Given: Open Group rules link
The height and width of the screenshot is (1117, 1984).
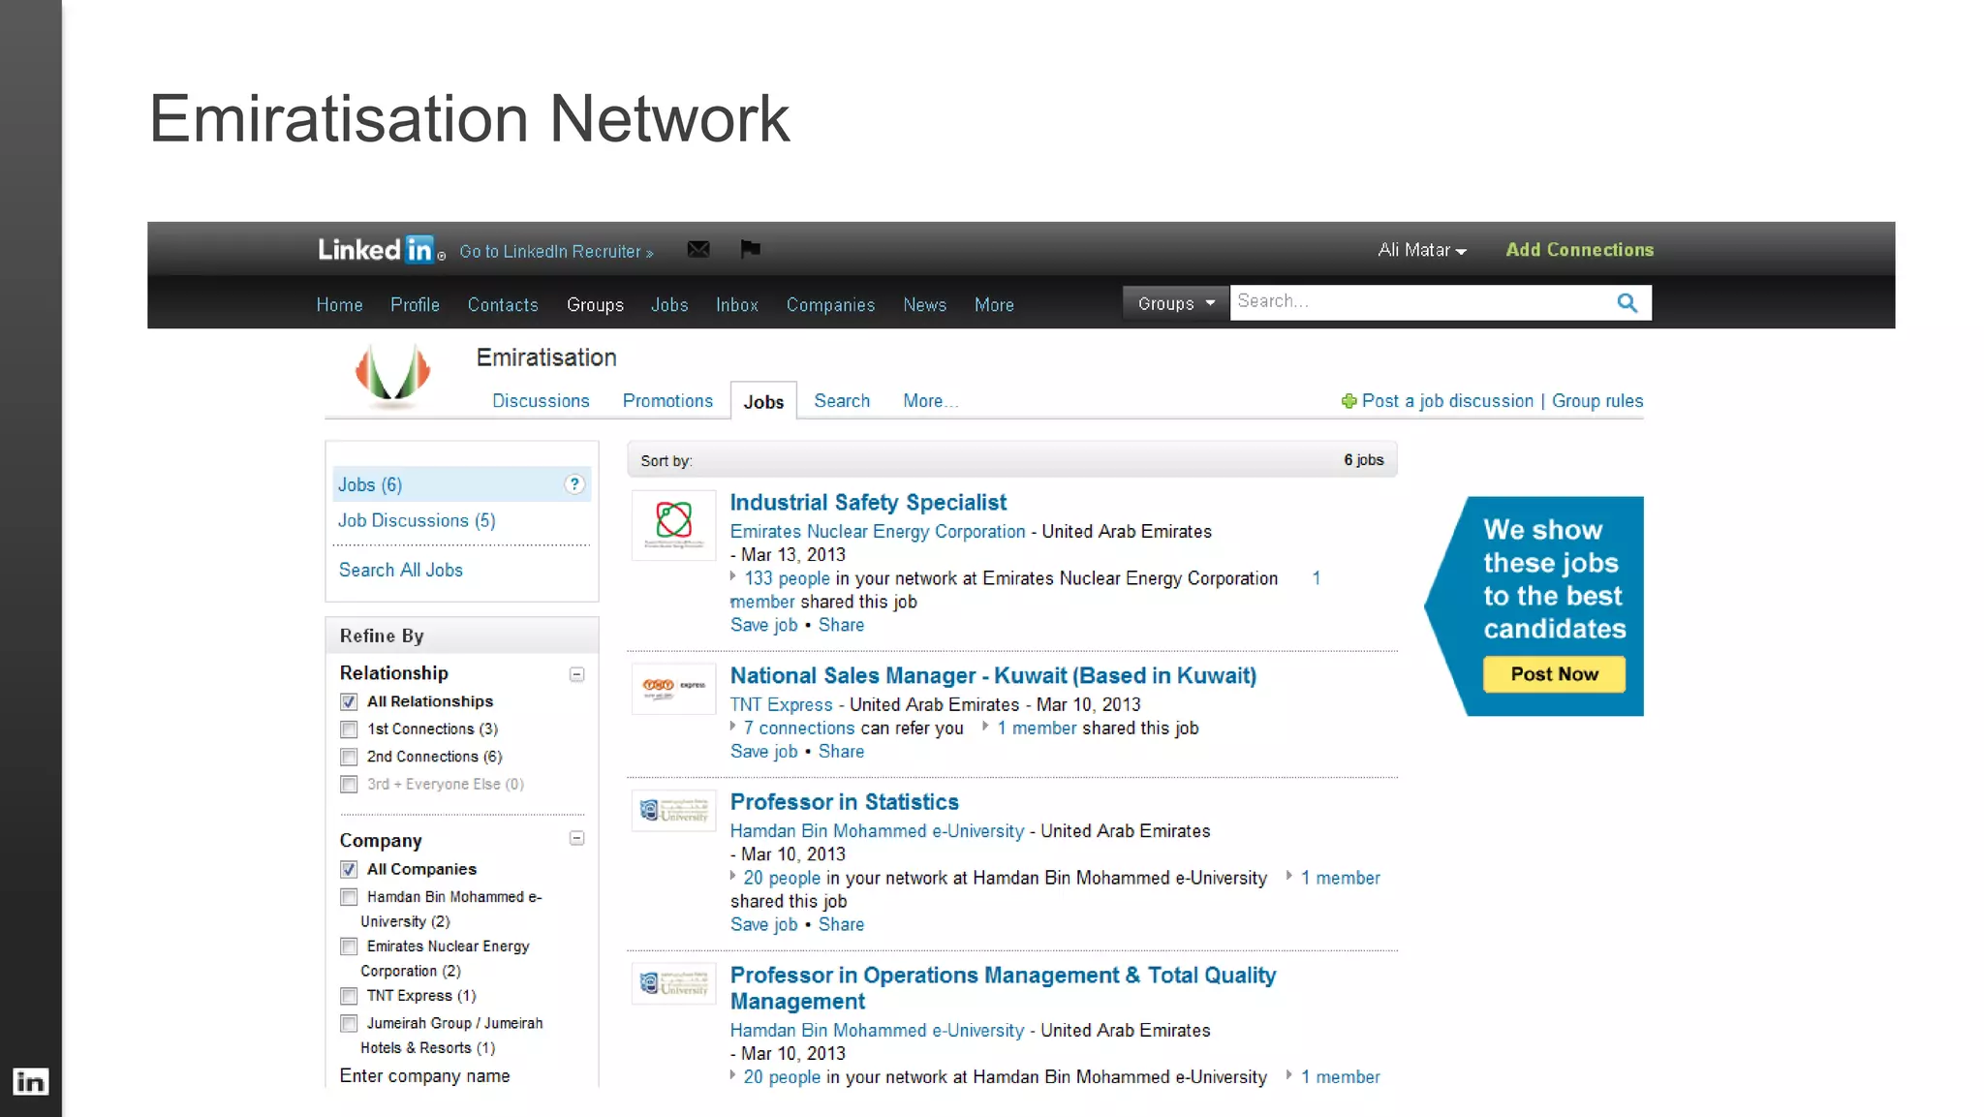Looking at the screenshot, I should click(1597, 401).
